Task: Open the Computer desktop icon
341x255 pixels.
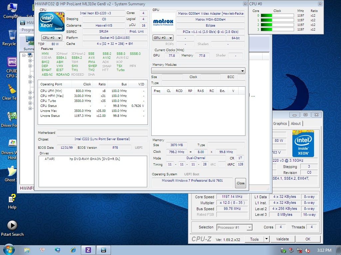Action: (x=12, y=8)
